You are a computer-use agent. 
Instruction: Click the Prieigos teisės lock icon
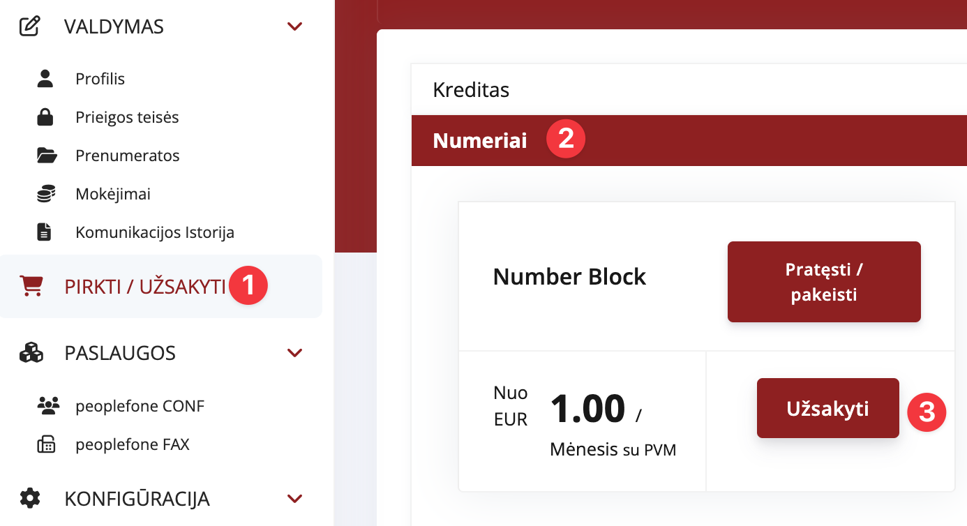coord(45,117)
